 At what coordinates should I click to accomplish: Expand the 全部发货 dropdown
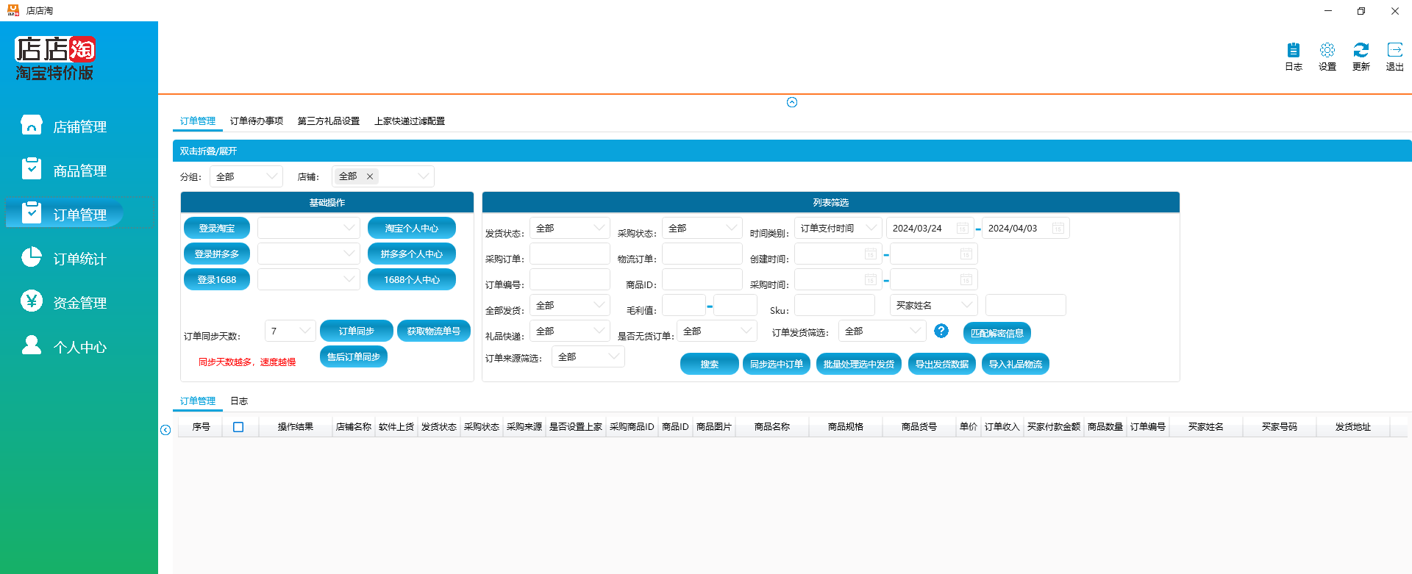(570, 305)
